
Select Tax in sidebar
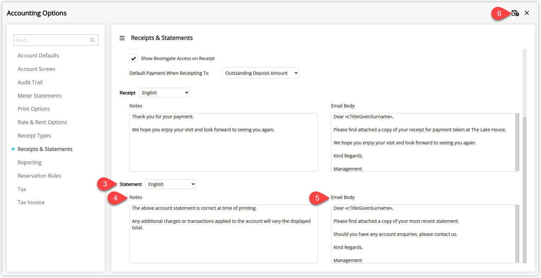pos(22,189)
